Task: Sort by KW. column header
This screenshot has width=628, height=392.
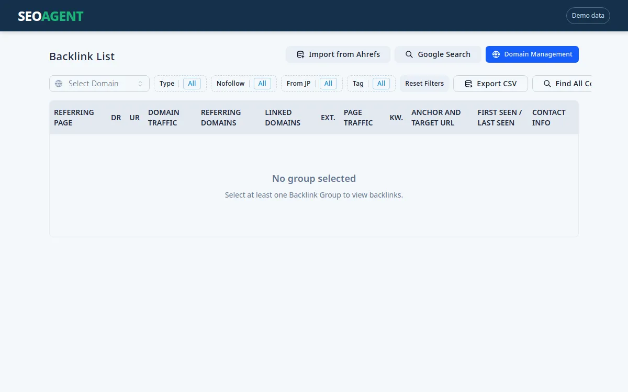Action: pyautogui.click(x=396, y=118)
